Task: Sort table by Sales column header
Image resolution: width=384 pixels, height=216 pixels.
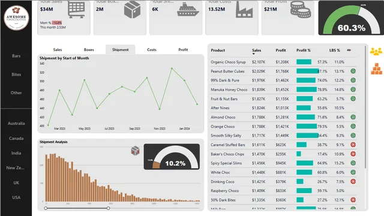Action: pyautogui.click(x=256, y=50)
